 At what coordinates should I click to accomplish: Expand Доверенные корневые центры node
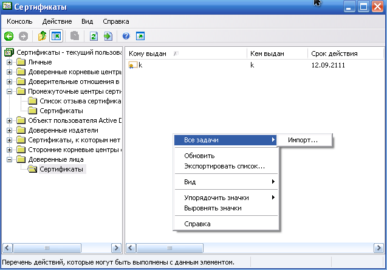[9, 72]
